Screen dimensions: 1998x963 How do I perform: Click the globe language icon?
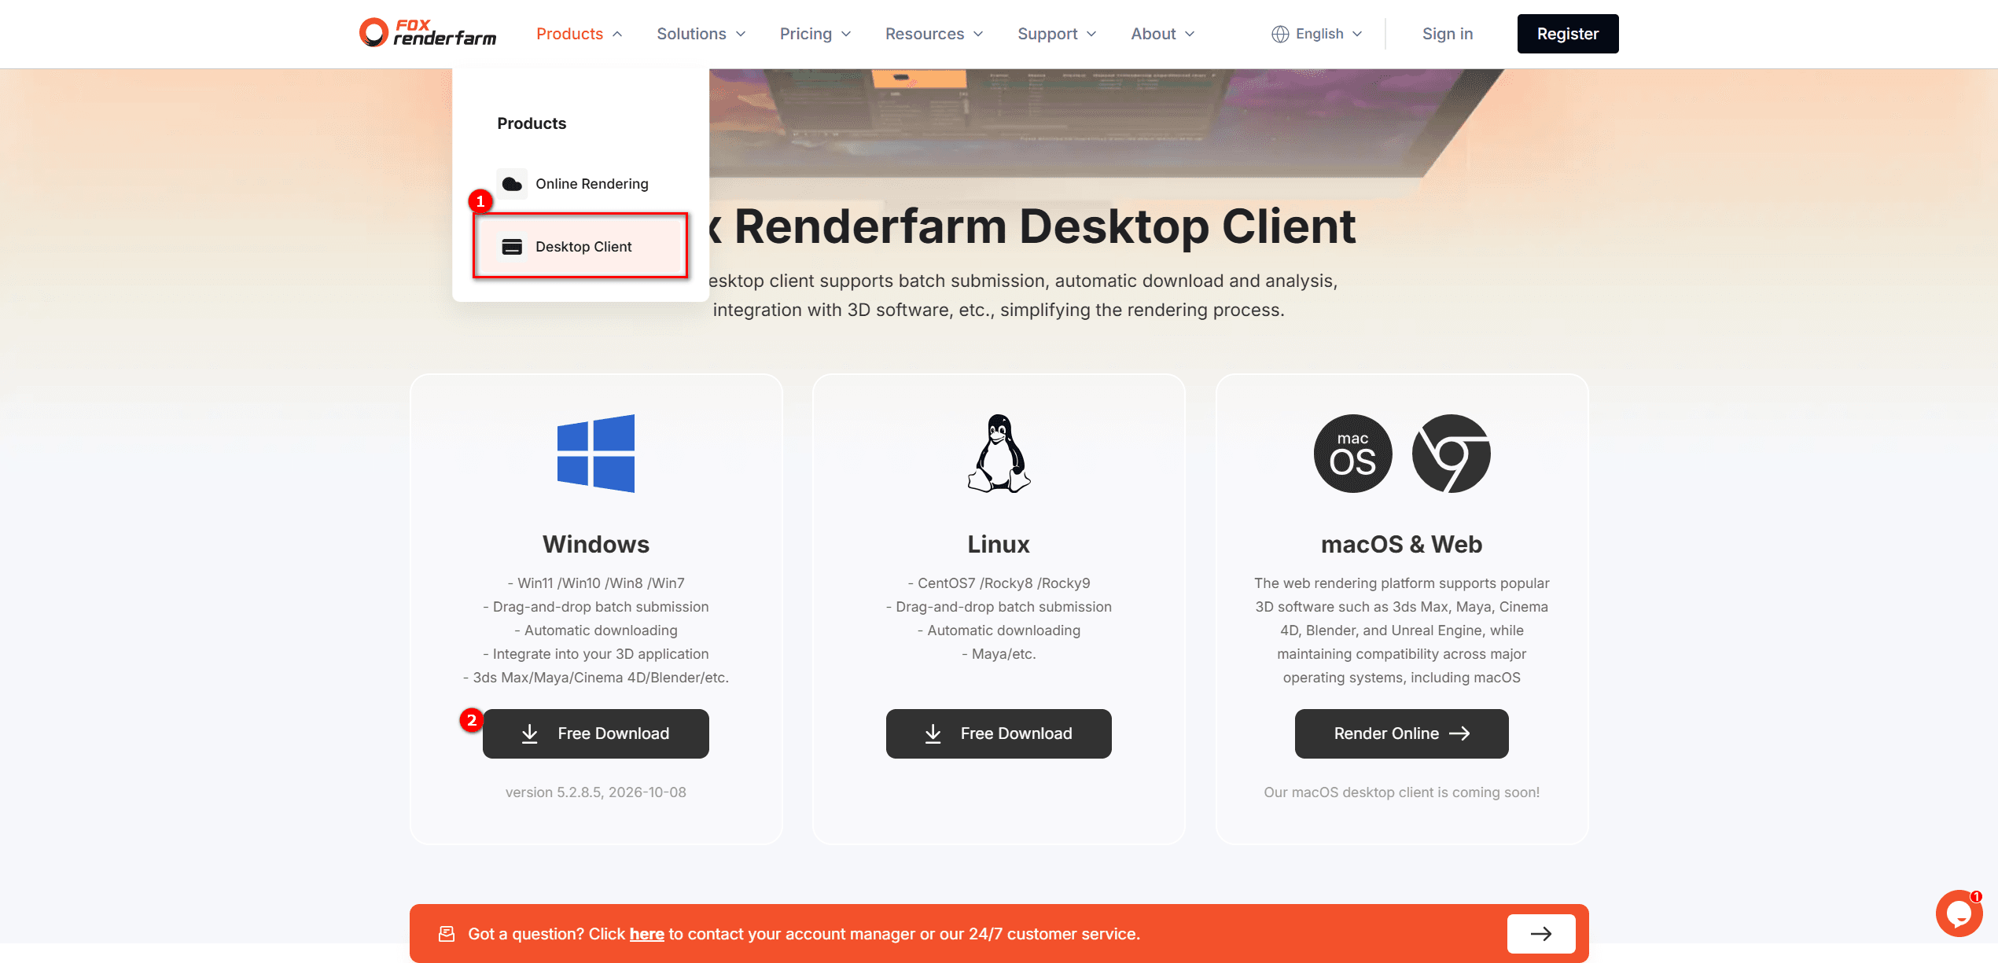[x=1280, y=34]
